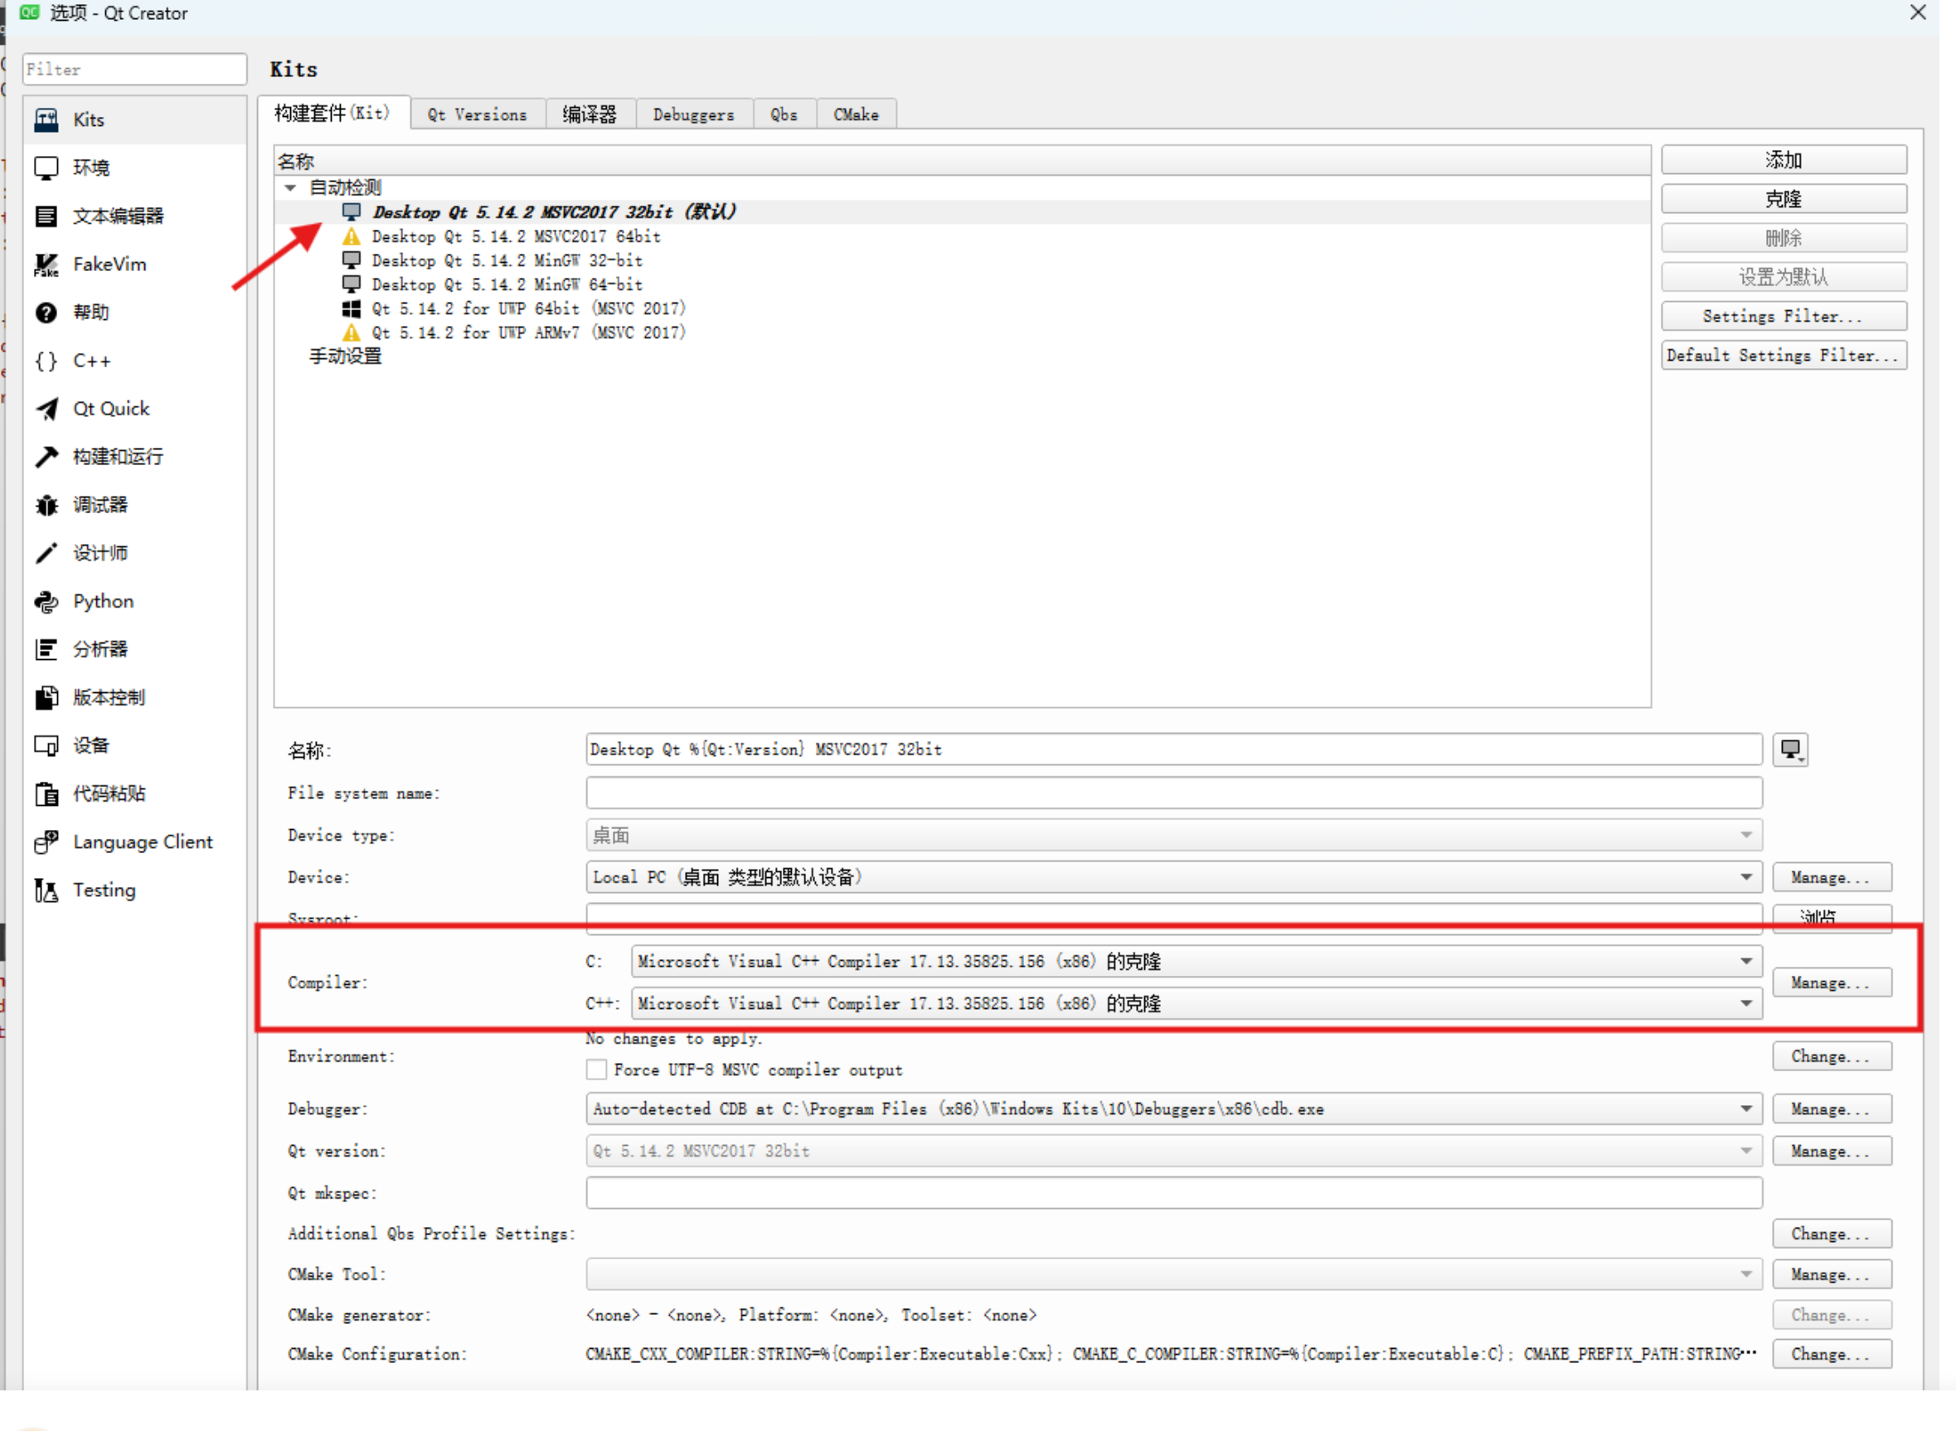This screenshot has height=1431, width=1956.
Task: Click the Settings Filter... button
Action: (1783, 316)
